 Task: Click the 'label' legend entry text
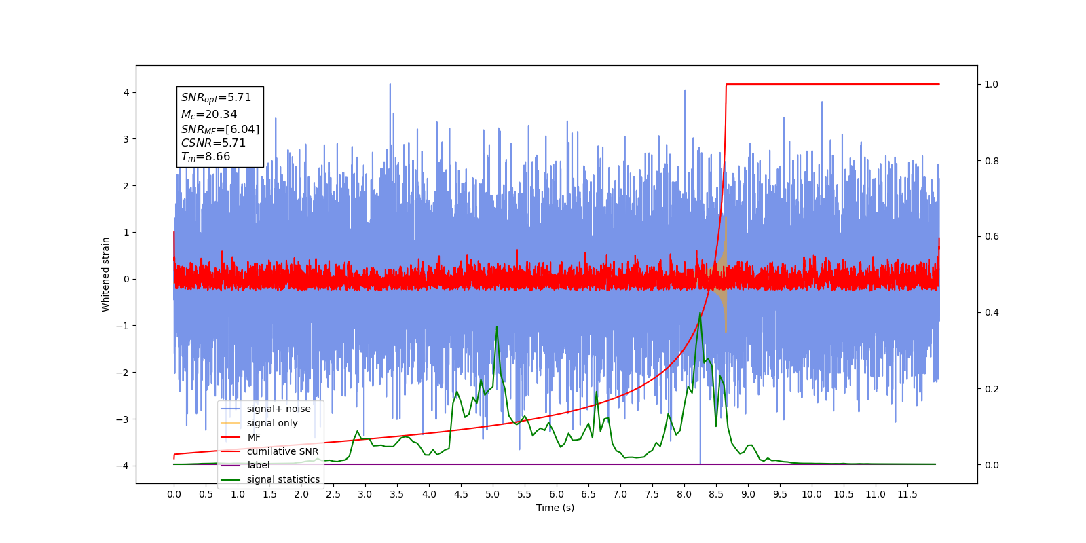point(258,465)
